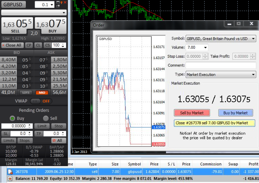
Task: Switch depth units to MIO
Action: click(x=42, y=92)
